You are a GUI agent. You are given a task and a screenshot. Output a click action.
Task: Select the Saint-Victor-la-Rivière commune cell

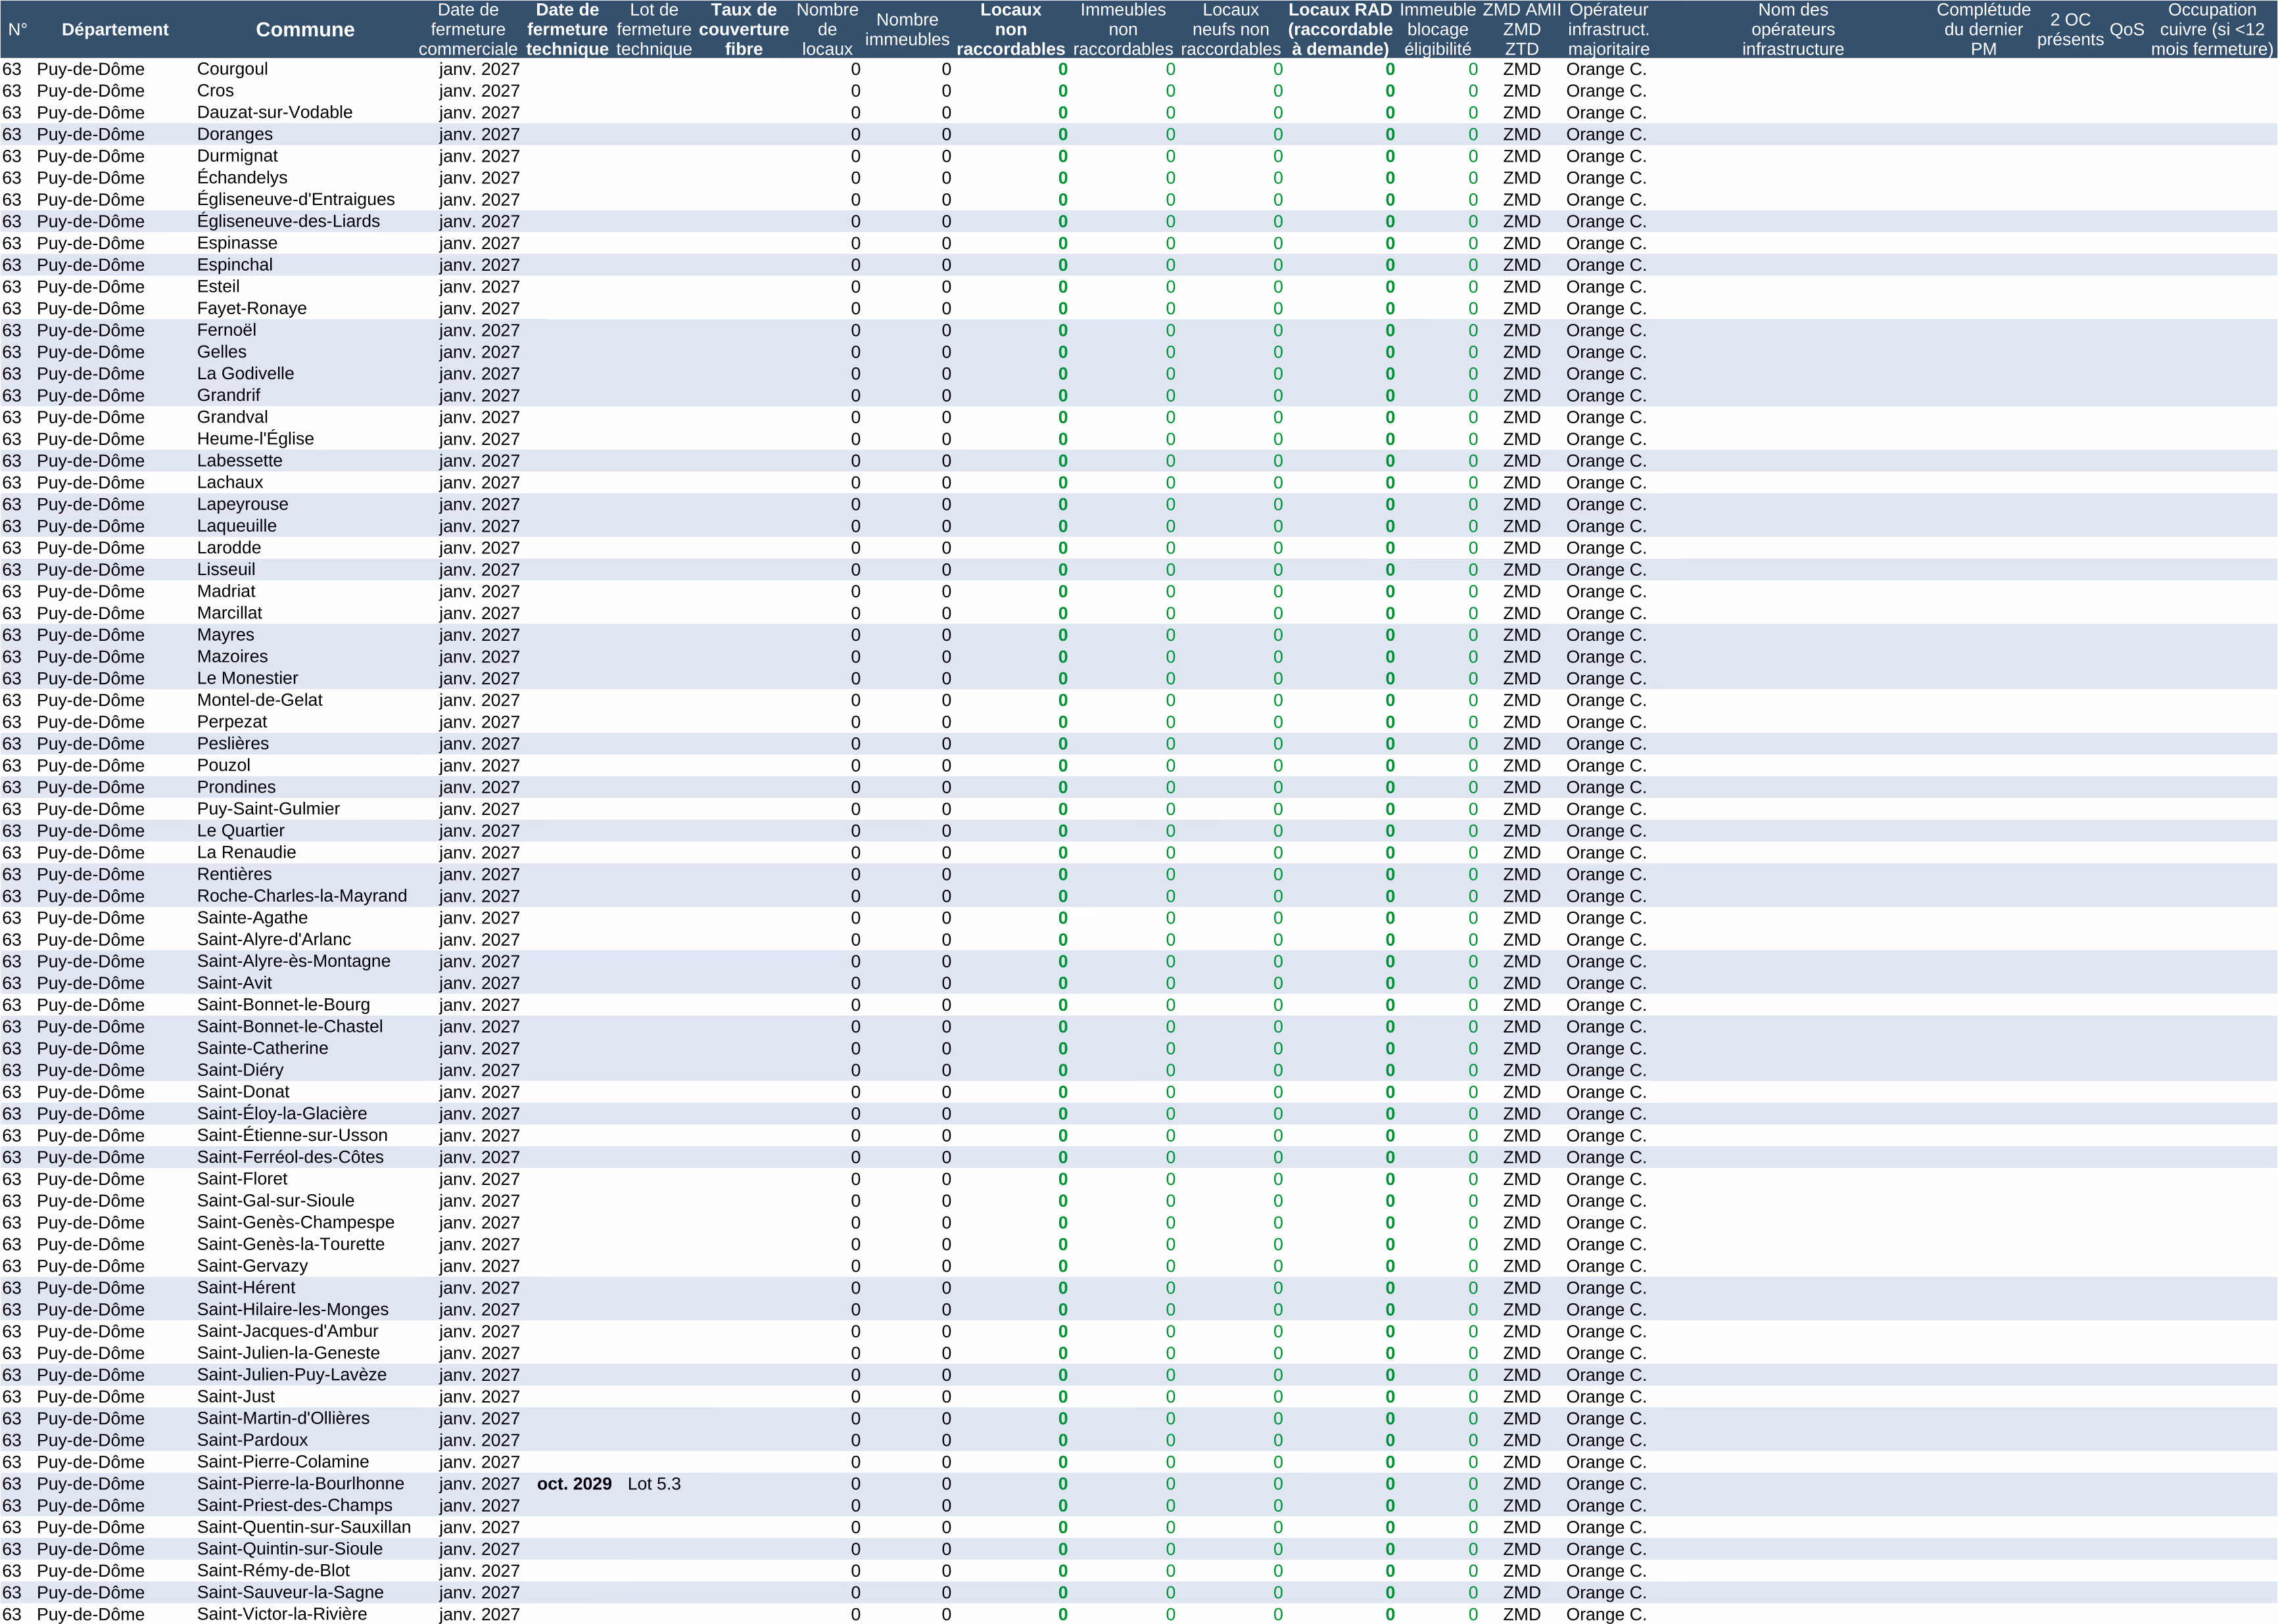pyautogui.click(x=281, y=1614)
